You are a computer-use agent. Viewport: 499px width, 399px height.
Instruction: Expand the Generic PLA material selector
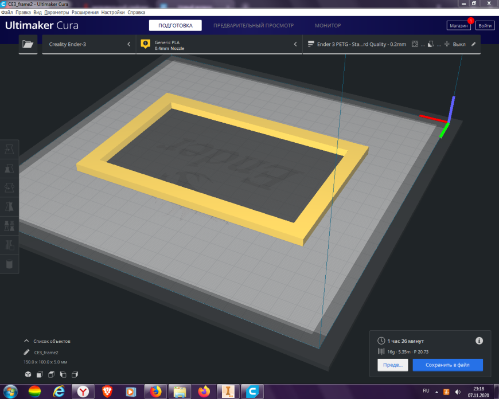219,44
